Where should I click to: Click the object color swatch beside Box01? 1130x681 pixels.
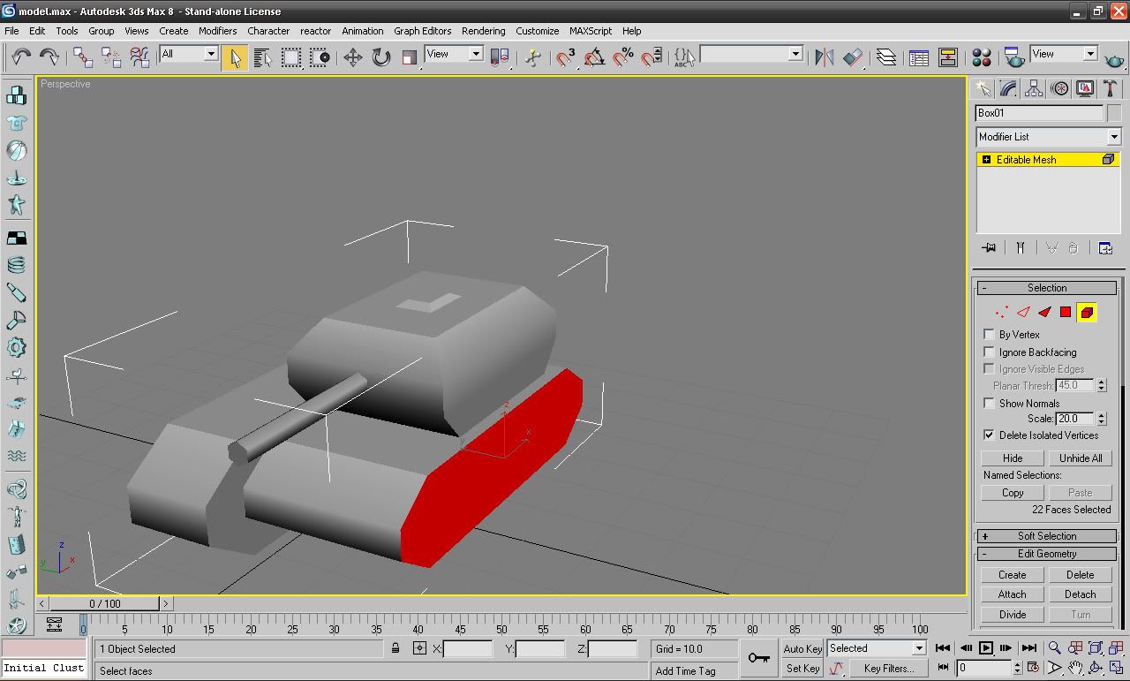[1114, 113]
